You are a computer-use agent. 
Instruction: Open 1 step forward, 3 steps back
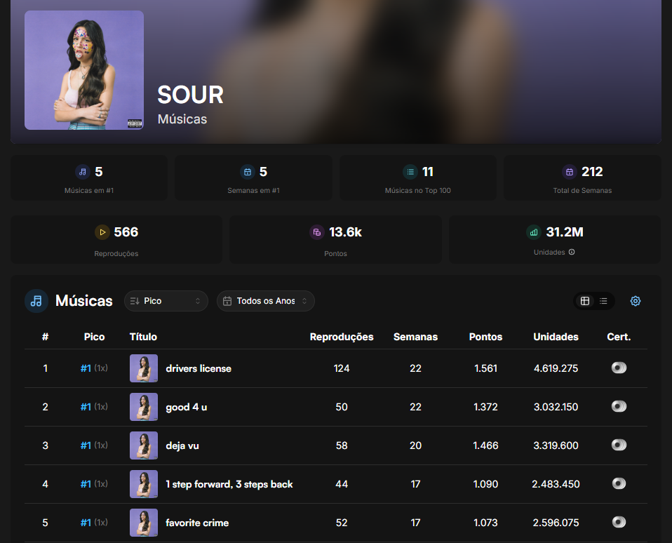click(x=229, y=484)
